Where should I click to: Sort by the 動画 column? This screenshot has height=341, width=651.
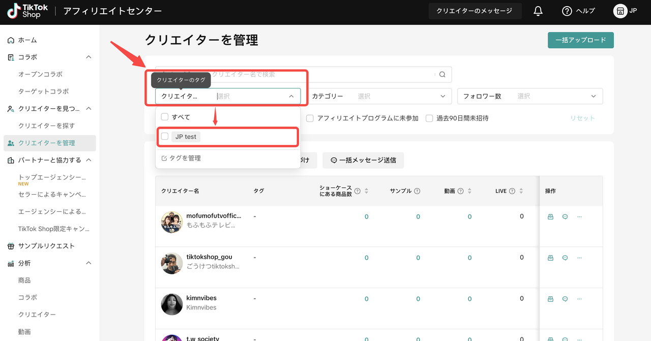pos(469,191)
